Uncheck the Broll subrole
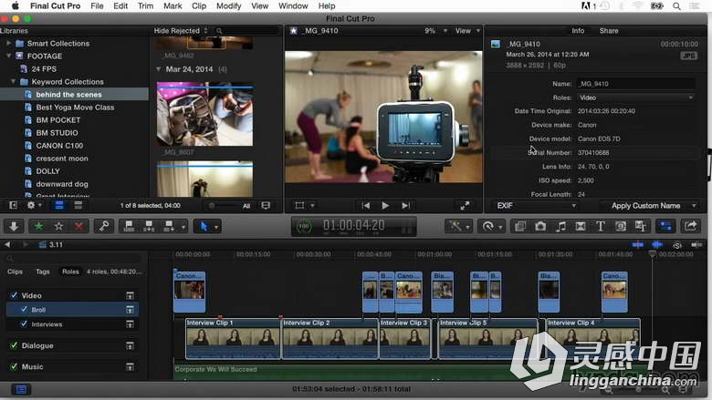The width and height of the screenshot is (712, 400). (24, 310)
